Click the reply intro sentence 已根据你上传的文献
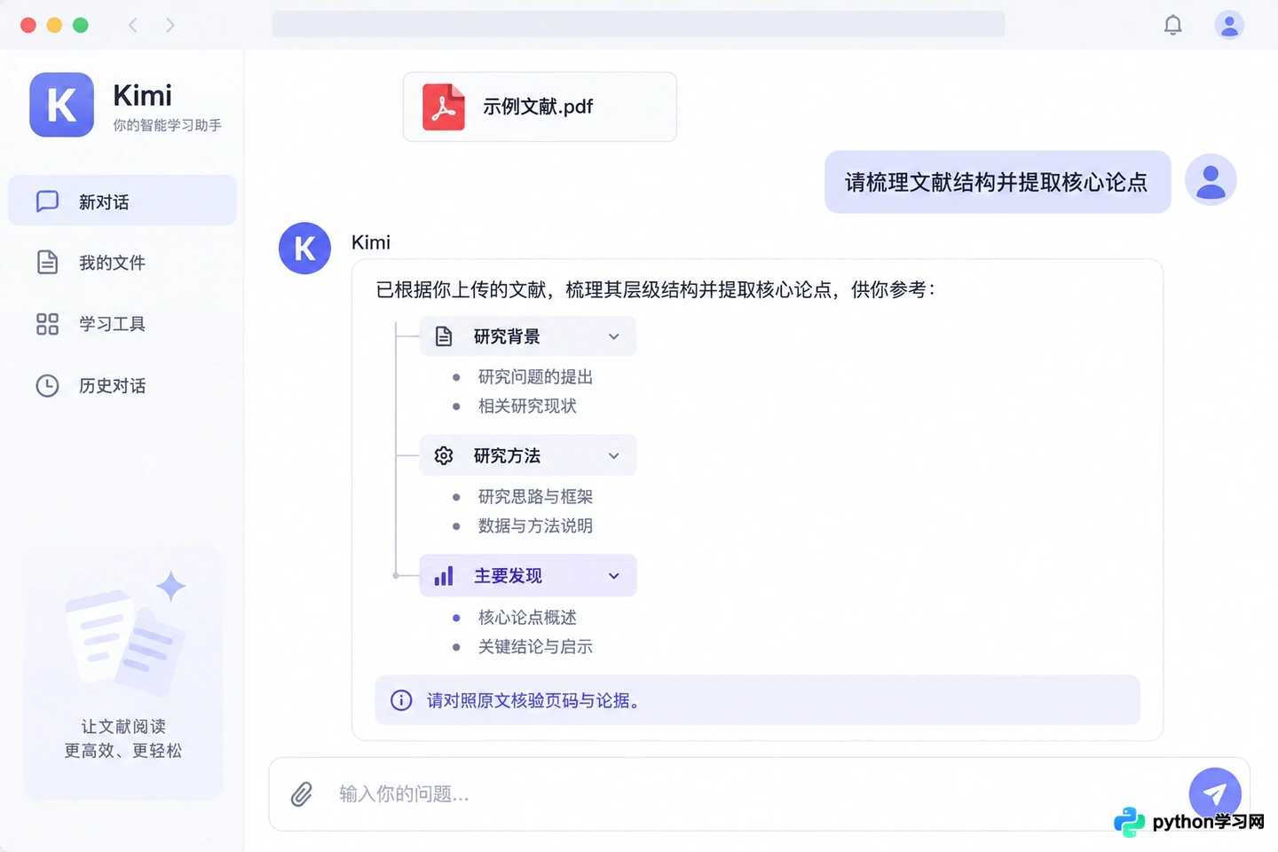 (x=655, y=289)
